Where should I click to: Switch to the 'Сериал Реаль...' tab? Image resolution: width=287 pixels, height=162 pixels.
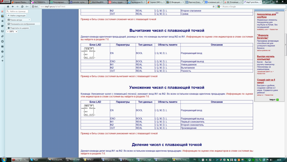tap(20, 2)
